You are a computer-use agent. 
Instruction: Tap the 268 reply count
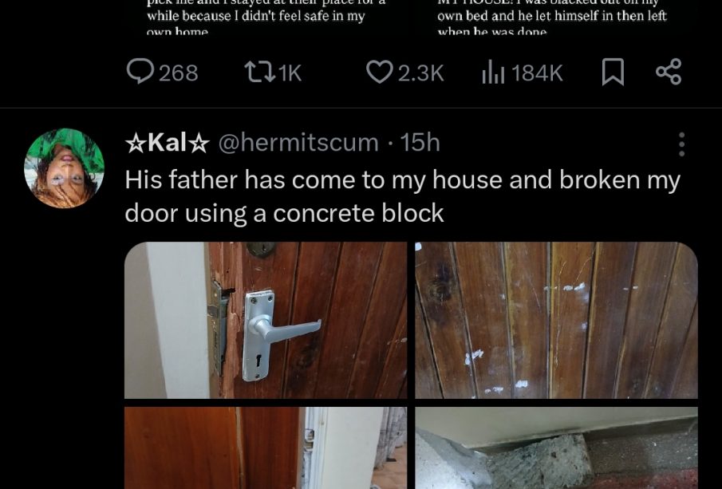179,73
